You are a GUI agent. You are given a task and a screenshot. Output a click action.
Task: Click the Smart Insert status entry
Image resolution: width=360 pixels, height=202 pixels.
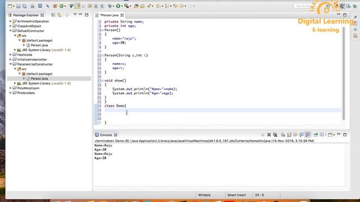click(x=236, y=195)
